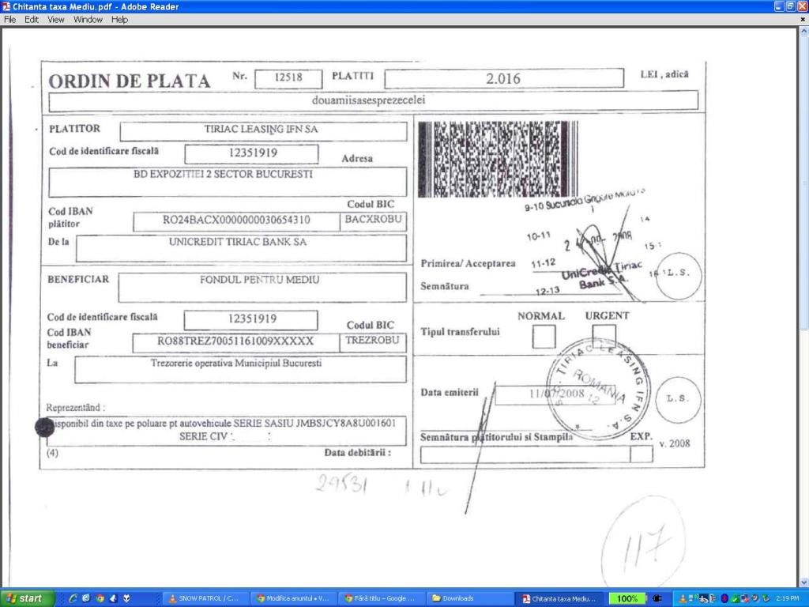
Task: Click the battery 100% indicator
Action: (x=627, y=598)
